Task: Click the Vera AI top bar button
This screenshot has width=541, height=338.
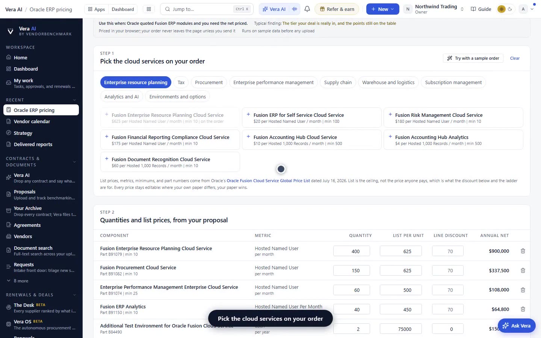Action: coord(274,9)
